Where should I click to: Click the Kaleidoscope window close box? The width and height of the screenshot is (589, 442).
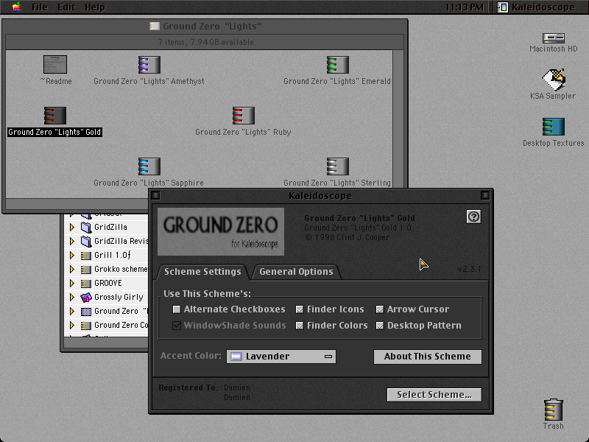[x=156, y=195]
